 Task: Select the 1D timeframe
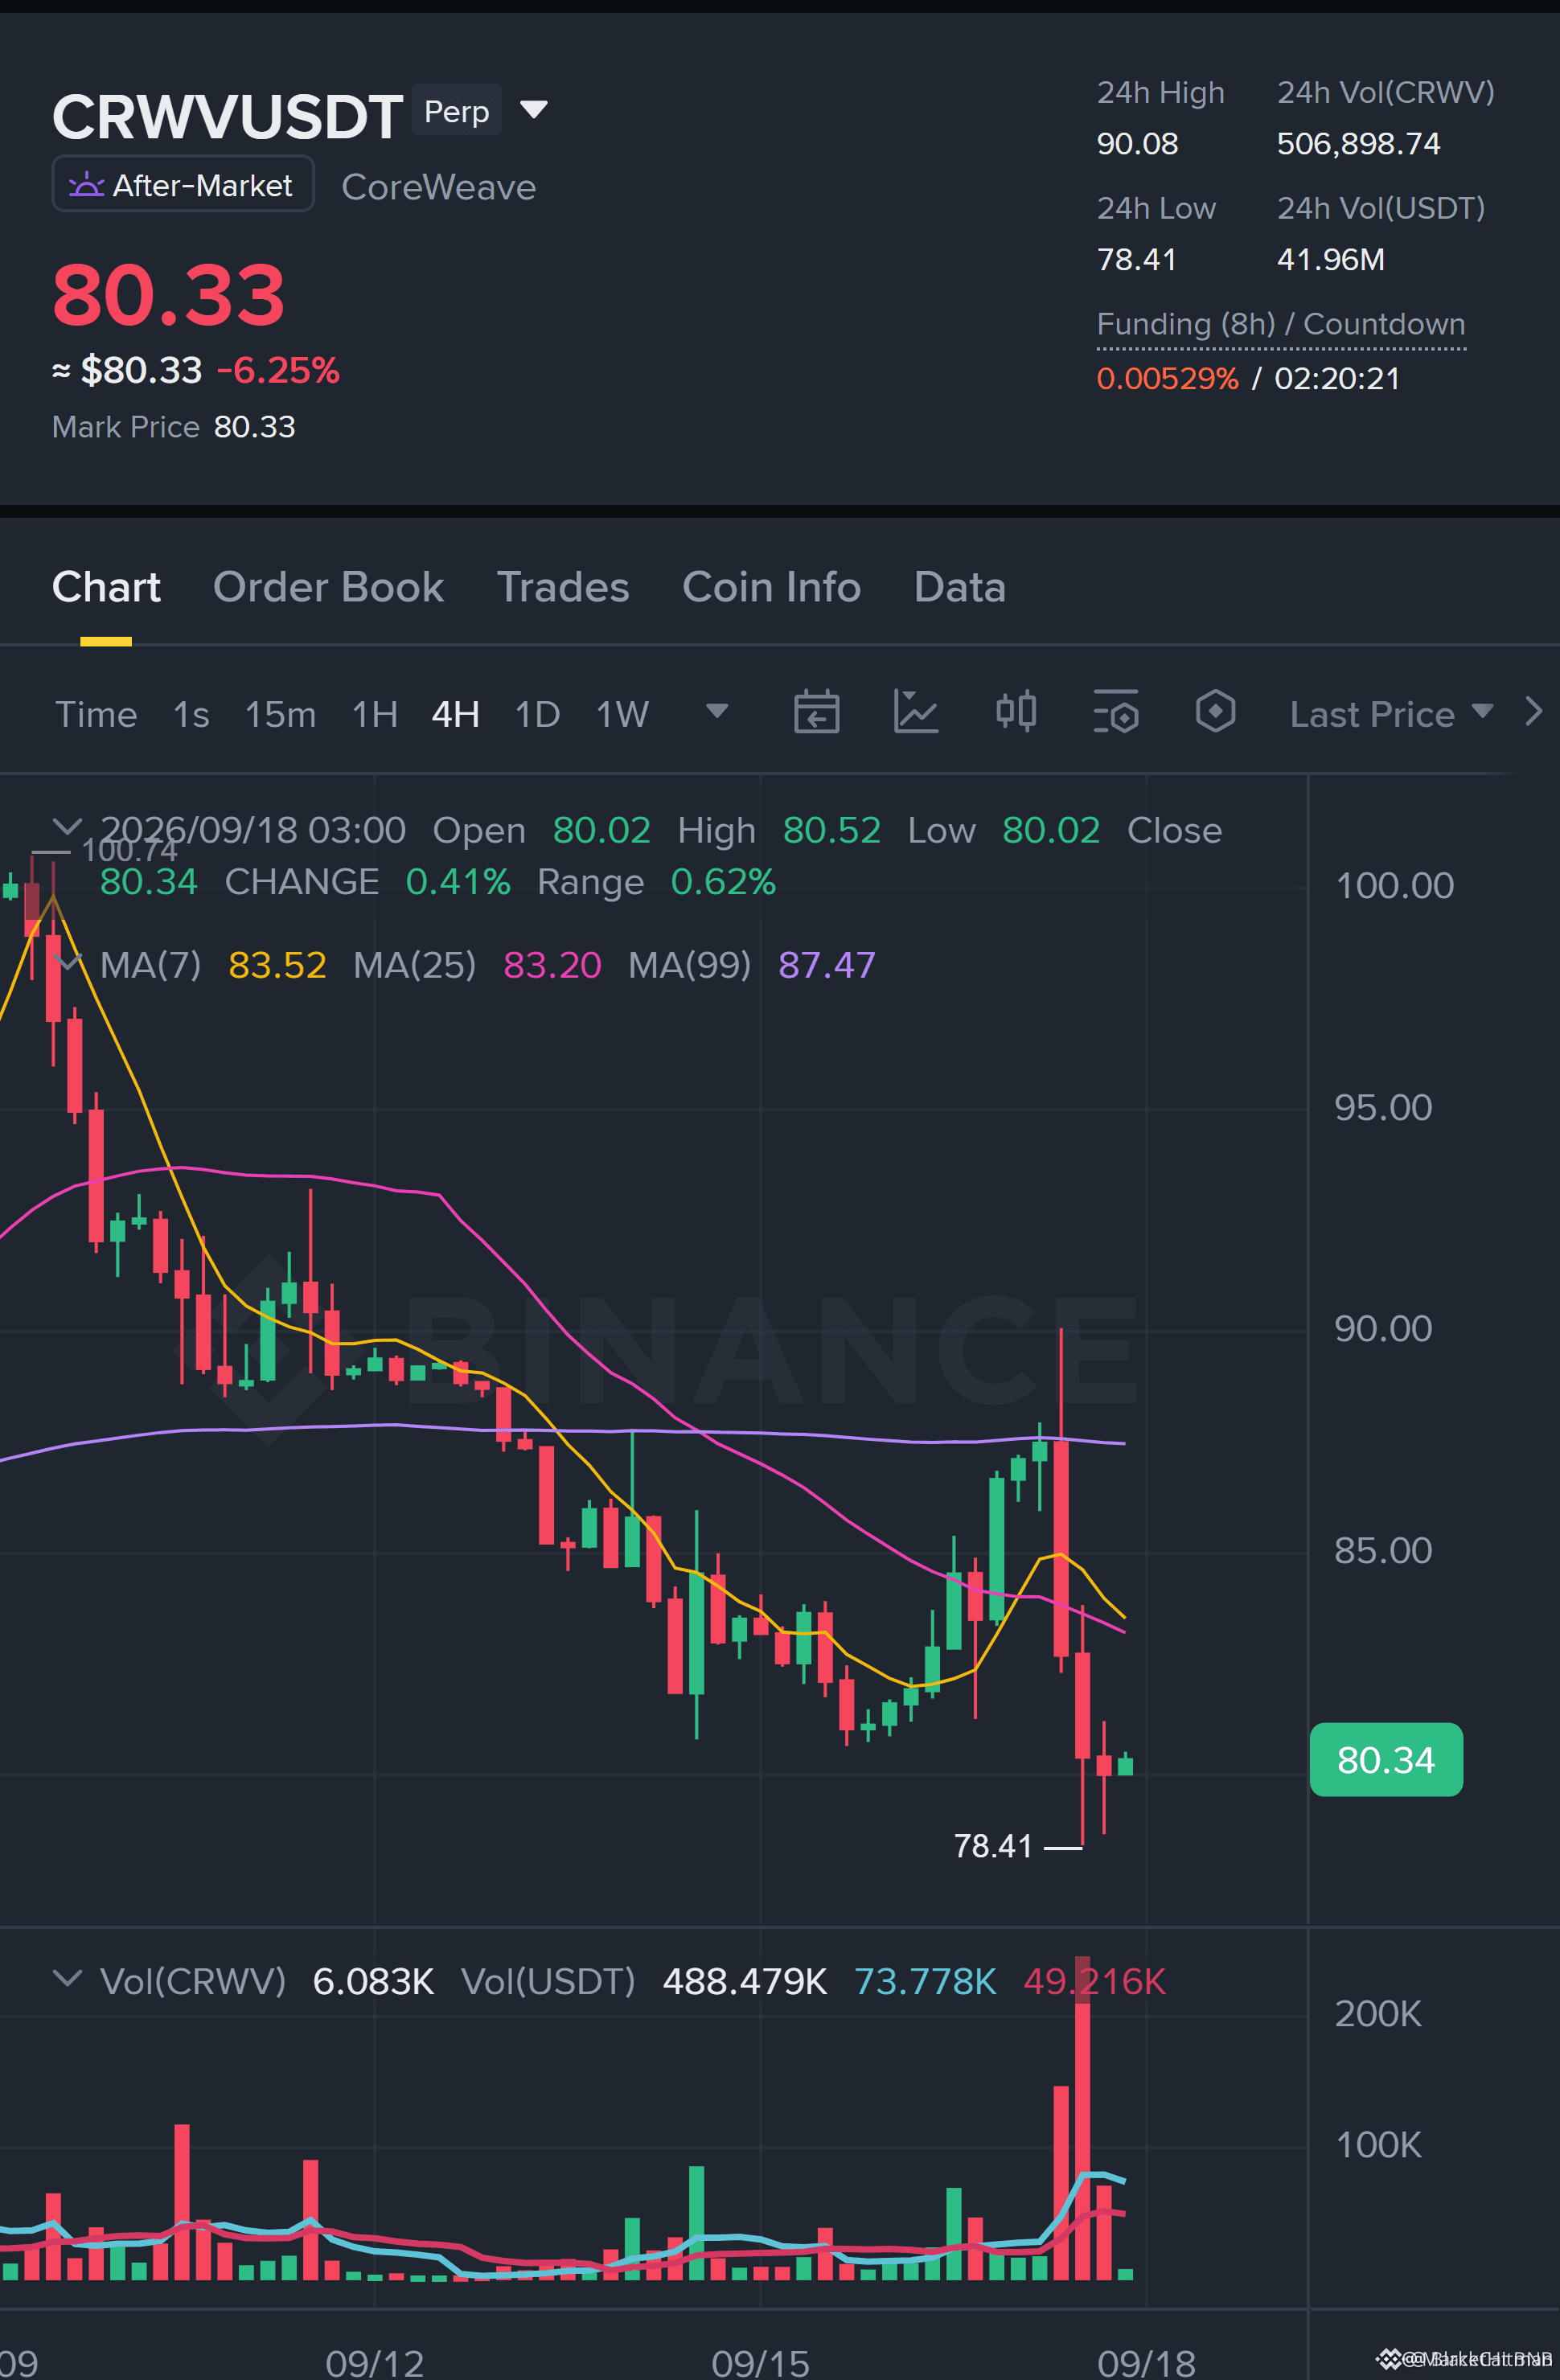537,714
